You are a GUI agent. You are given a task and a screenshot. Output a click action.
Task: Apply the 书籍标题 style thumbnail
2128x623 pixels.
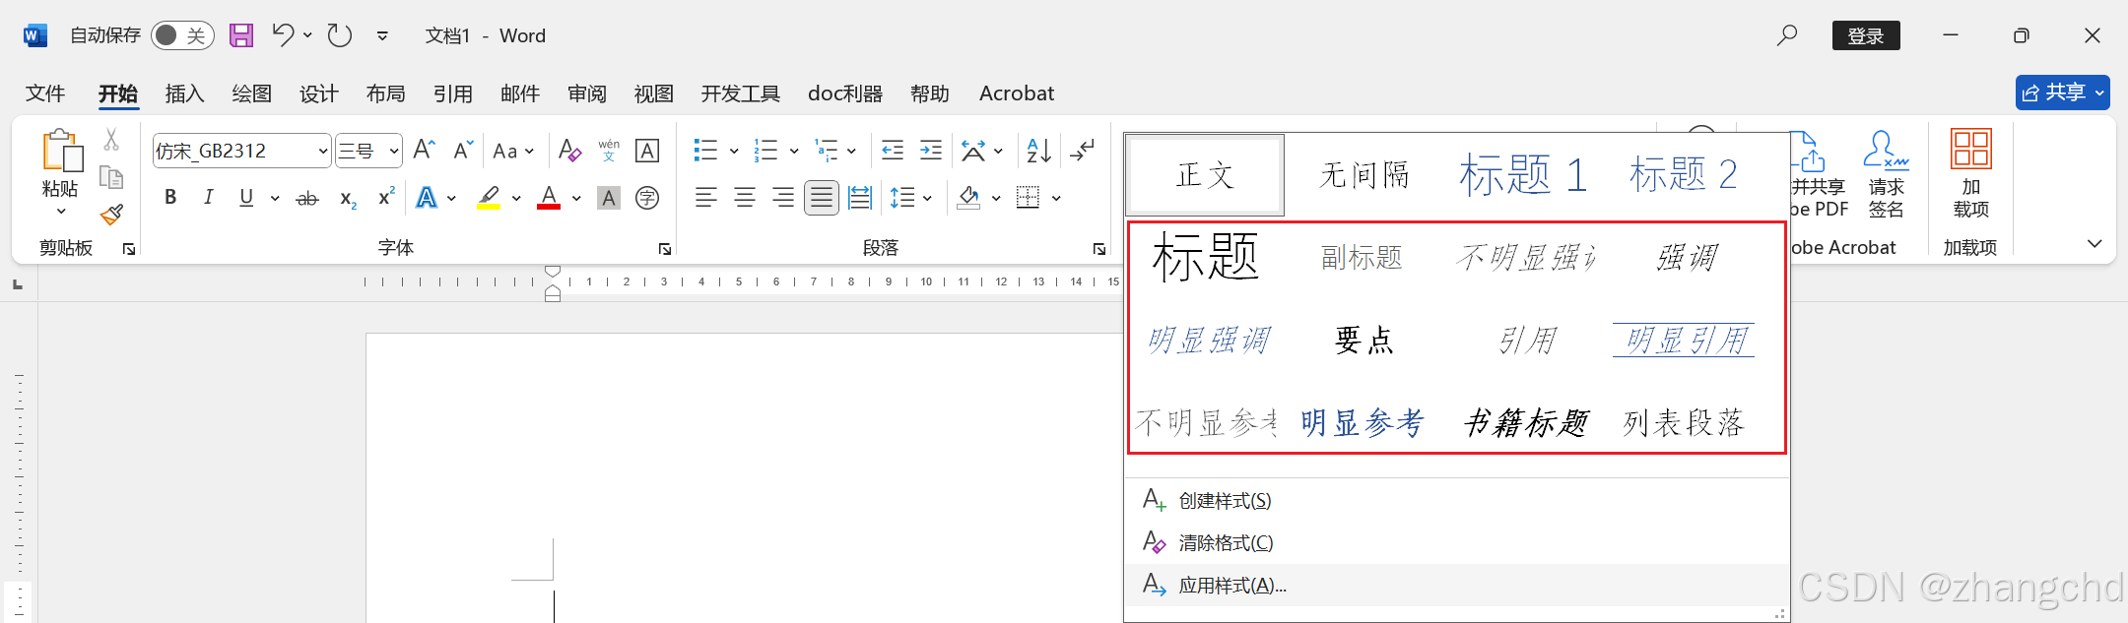[1525, 423]
